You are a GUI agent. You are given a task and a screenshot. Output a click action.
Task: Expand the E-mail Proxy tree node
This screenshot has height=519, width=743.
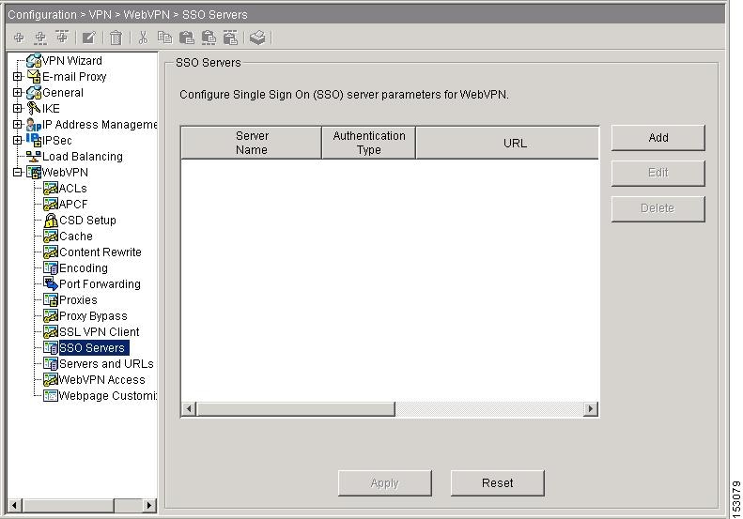18,76
